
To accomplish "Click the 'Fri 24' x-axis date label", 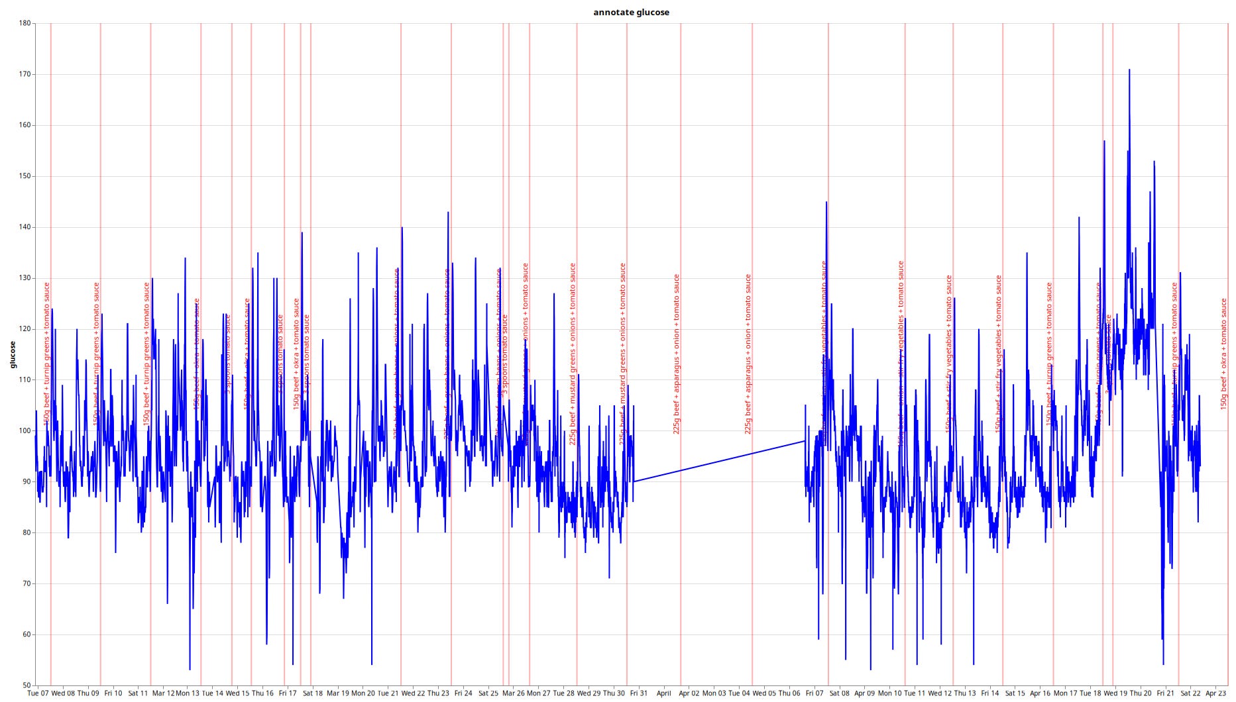I will tap(463, 694).
